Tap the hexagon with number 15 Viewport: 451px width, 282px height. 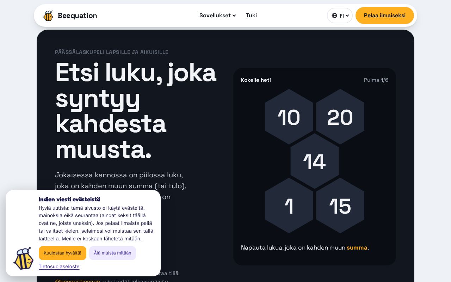[x=340, y=206]
